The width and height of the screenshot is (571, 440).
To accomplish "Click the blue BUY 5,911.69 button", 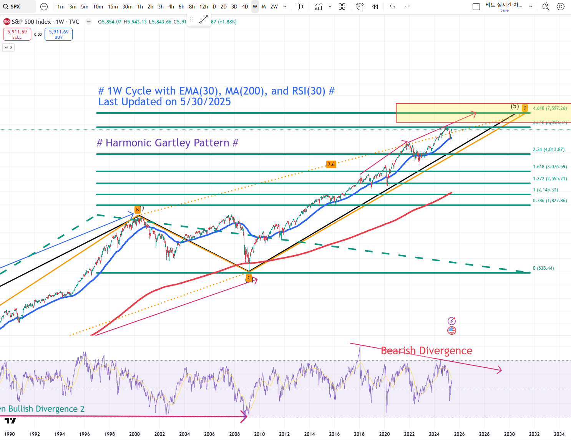I will 58,34.
